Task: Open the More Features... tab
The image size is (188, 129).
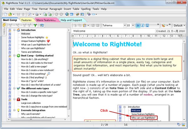Action: click(x=46, y=20)
